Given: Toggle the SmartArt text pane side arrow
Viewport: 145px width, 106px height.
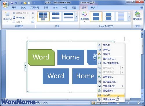Looking at the screenshot, I should (26, 67).
